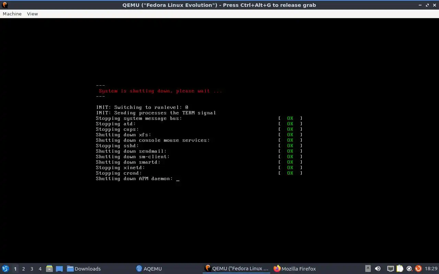Switch to Mozilla Firefox window
439x274 pixels.
(x=295, y=269)
